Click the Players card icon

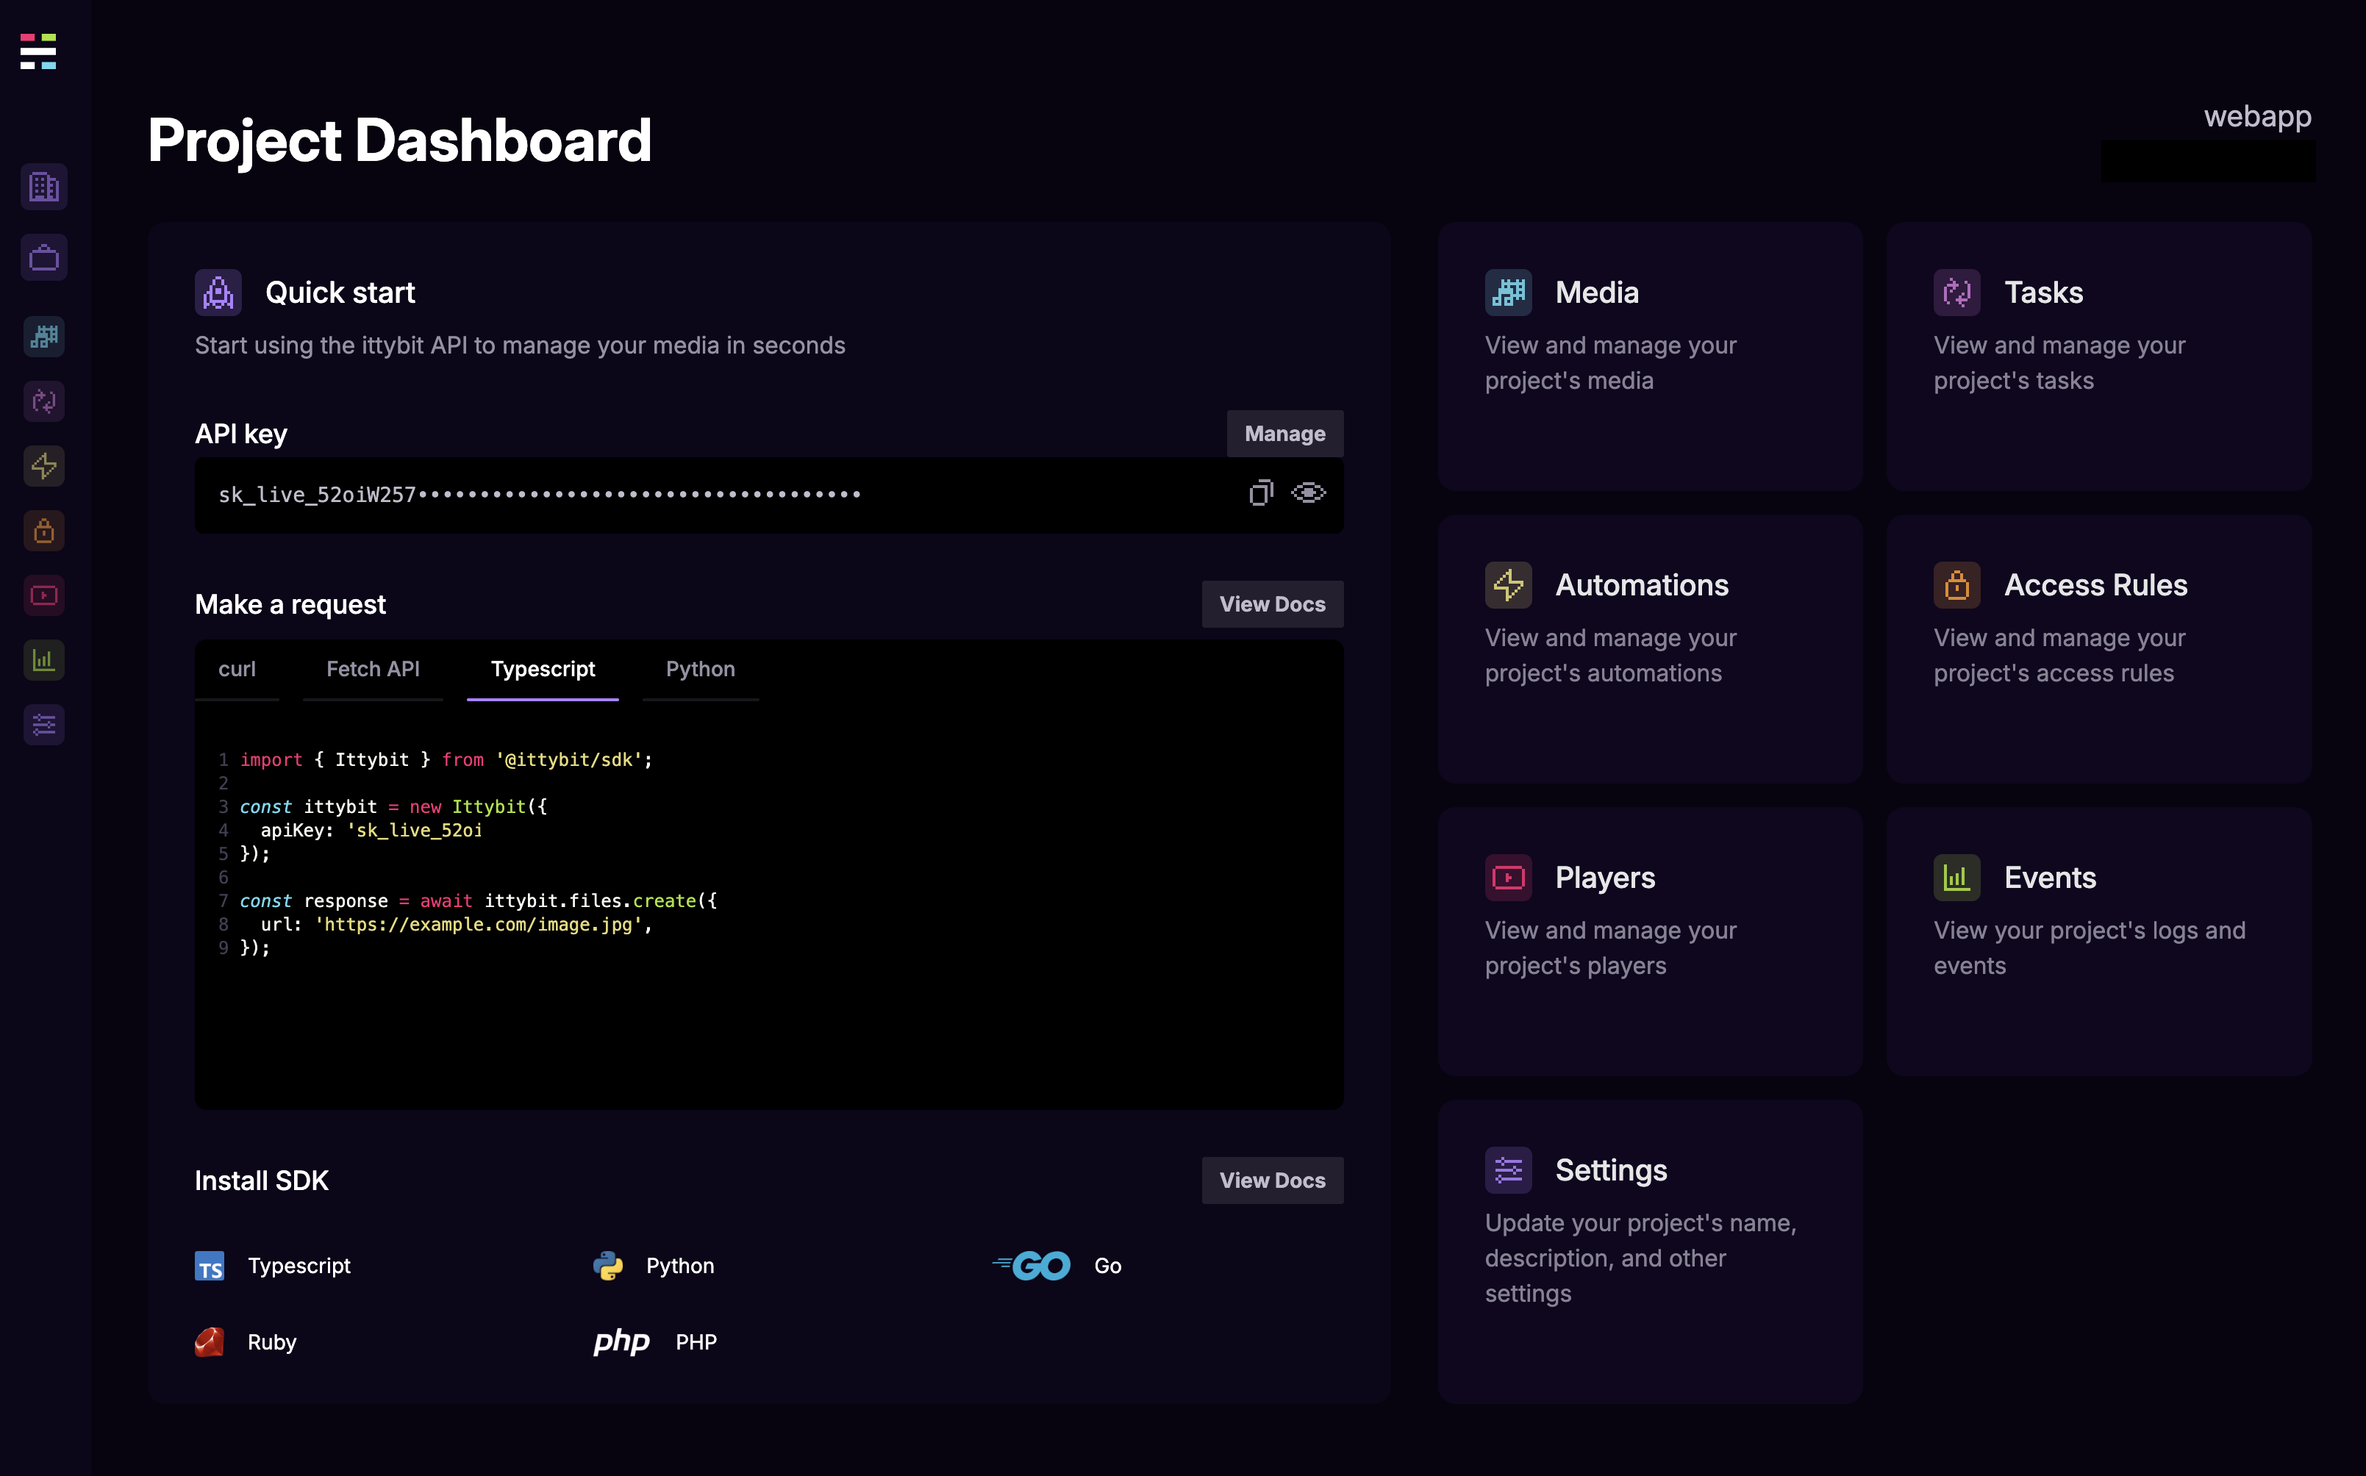[x=1509, y=878]
